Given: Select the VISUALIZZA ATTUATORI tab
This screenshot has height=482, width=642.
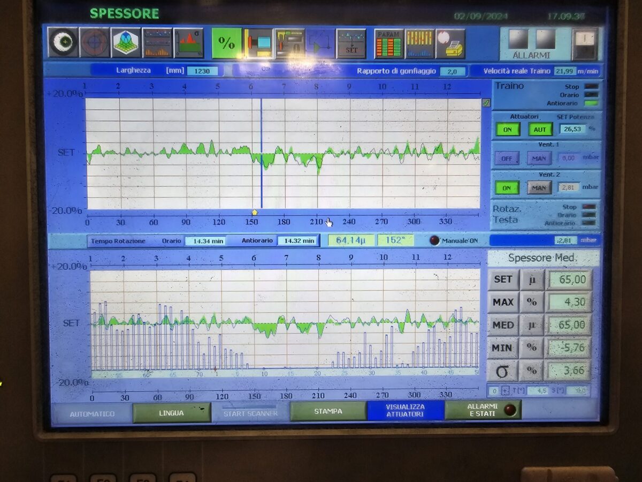Looking at the screenshot, I should (405, 411).
